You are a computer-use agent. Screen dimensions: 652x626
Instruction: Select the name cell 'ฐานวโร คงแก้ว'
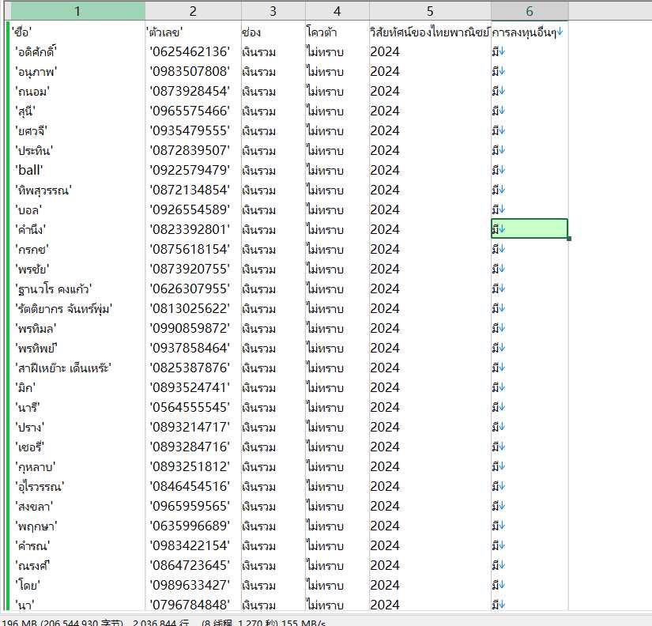(x=77, y=289)
